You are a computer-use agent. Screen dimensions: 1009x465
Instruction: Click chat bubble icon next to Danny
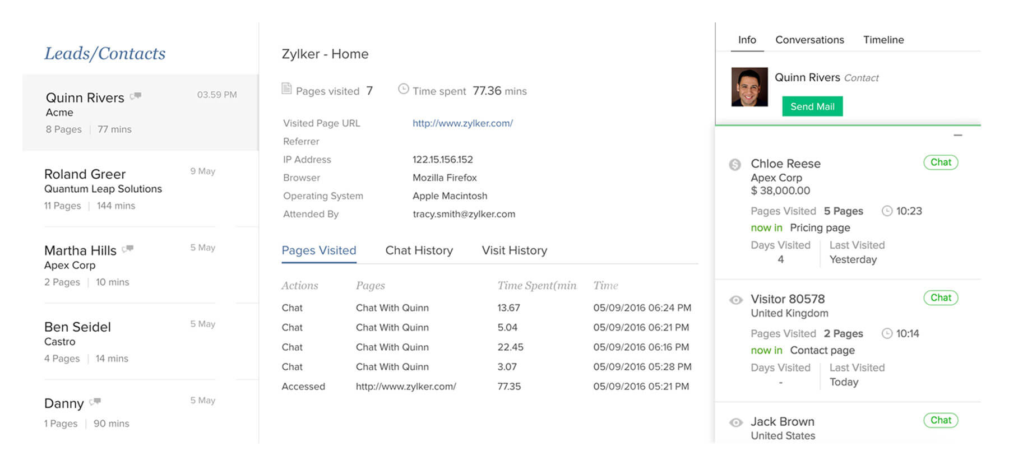(95, 401)
